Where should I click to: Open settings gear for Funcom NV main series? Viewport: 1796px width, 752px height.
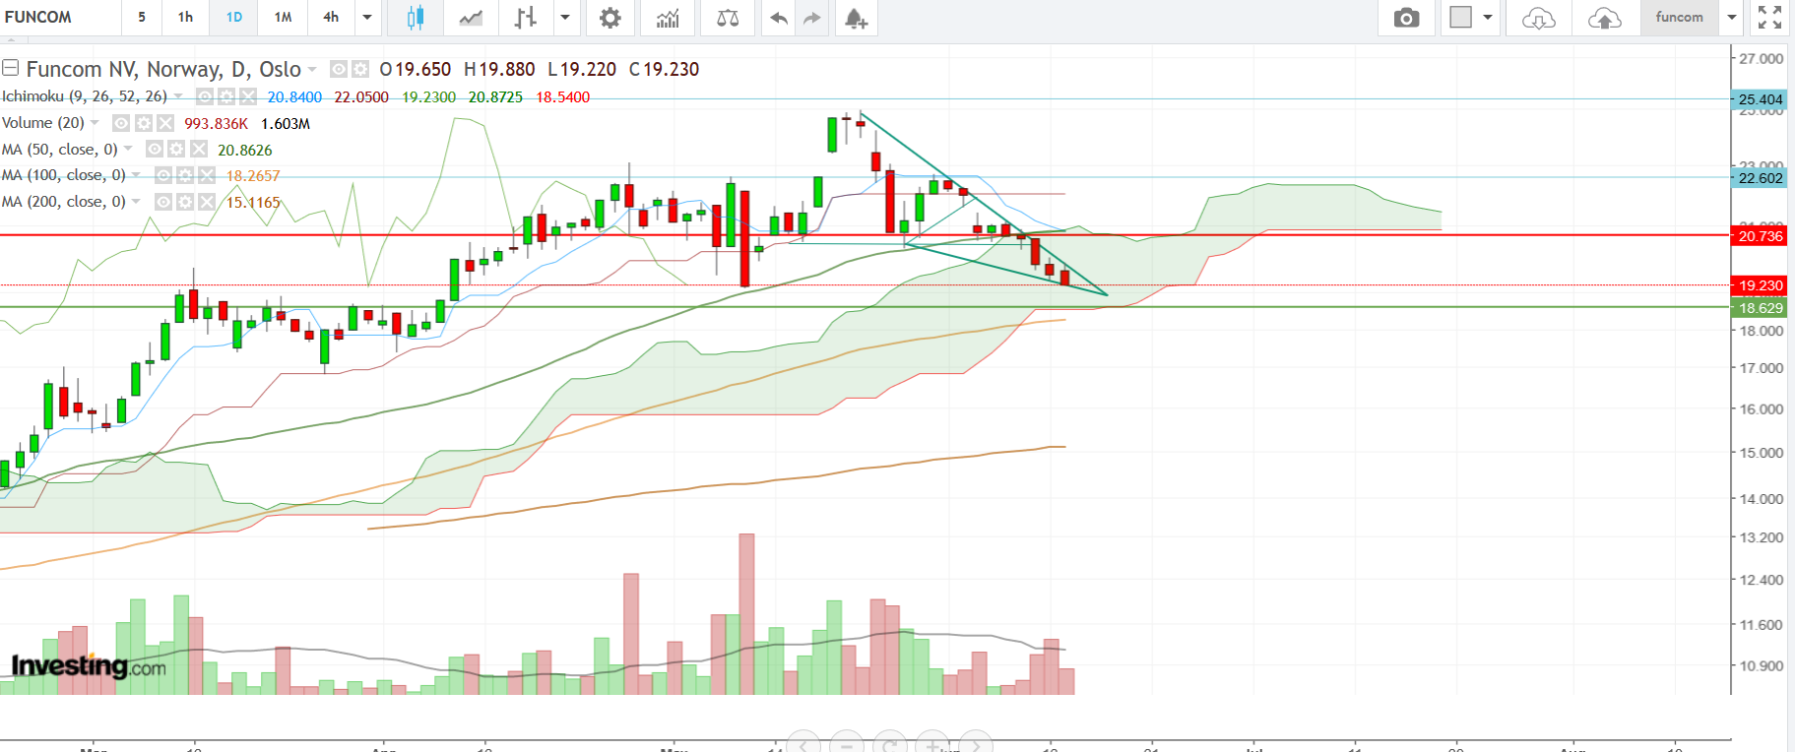click(x=360, y=69)
